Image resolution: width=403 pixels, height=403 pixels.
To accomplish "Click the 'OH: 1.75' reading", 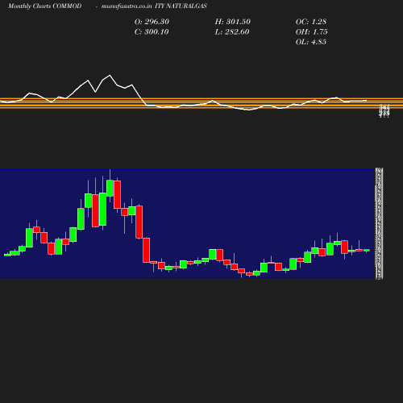I will click(x=312, y=32).
